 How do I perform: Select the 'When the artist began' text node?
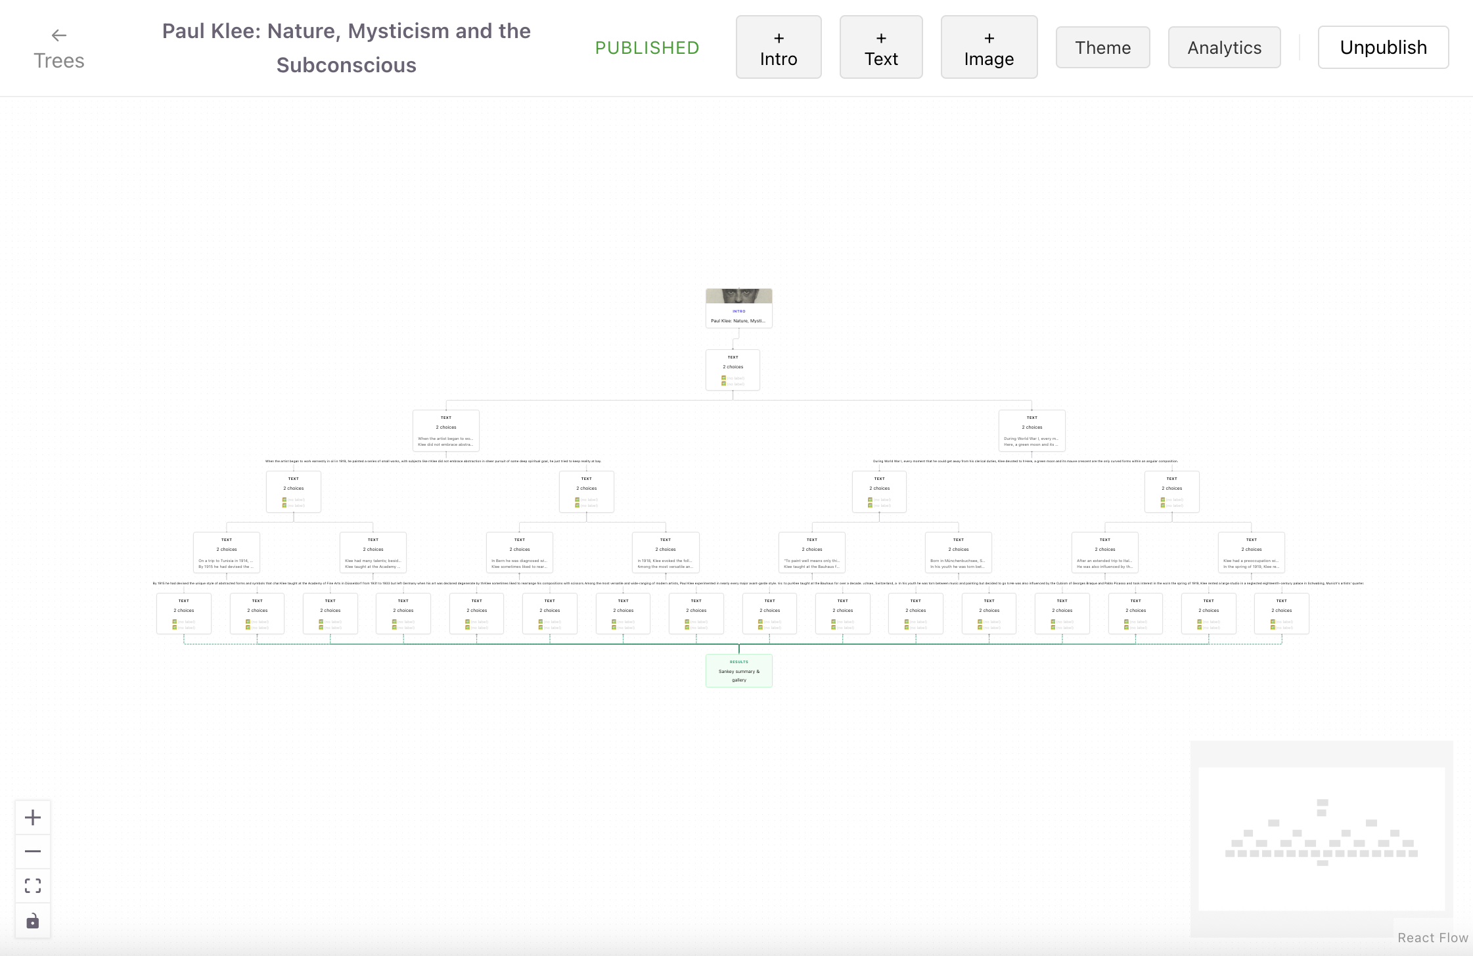pyautogui.click(x=446, y=431)
